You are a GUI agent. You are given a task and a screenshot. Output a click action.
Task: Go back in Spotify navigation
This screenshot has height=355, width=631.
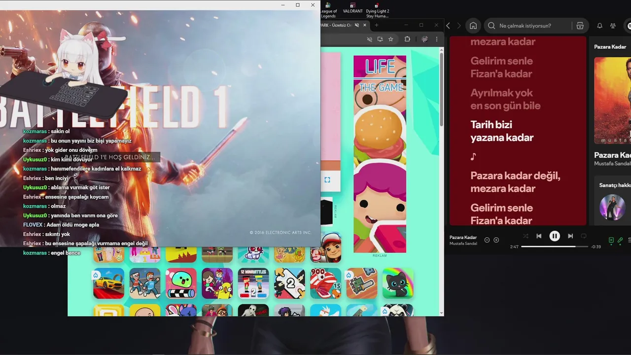(448, 26)
